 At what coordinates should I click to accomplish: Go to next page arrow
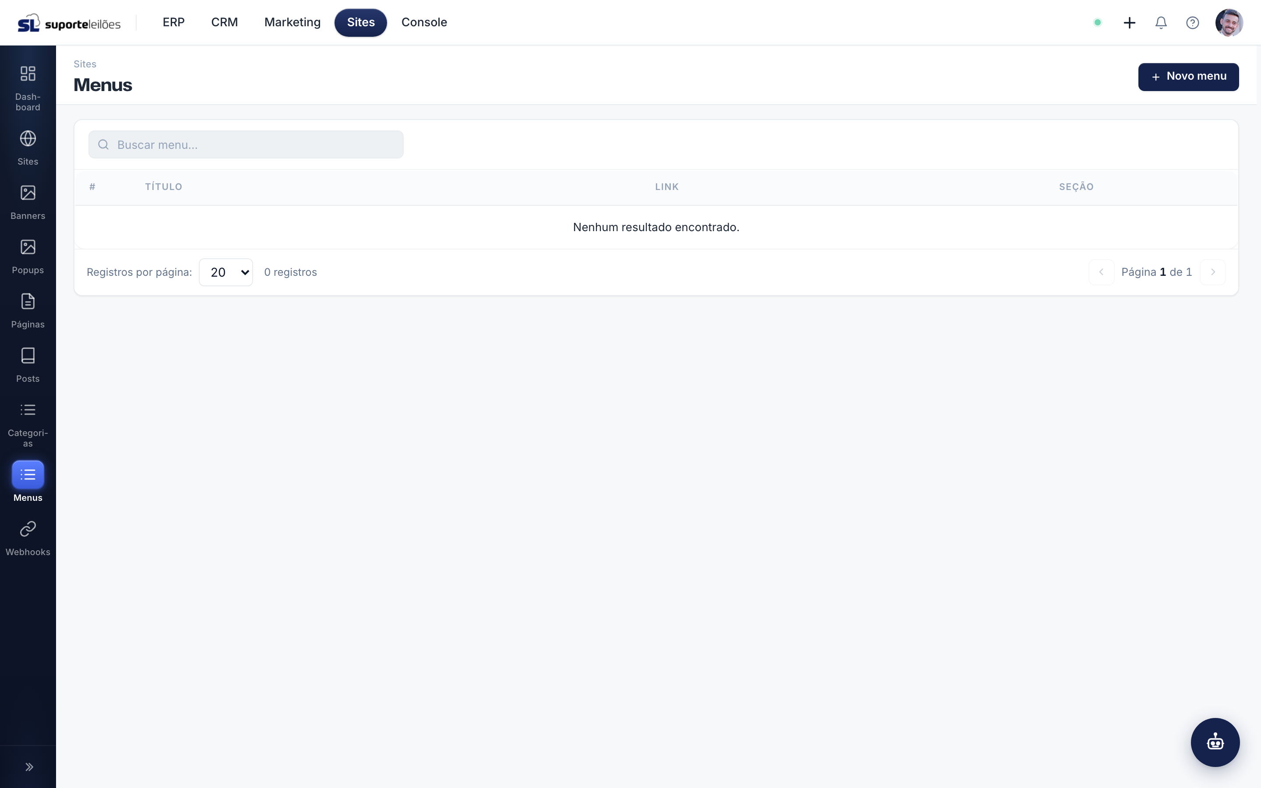click(1212, 272)
